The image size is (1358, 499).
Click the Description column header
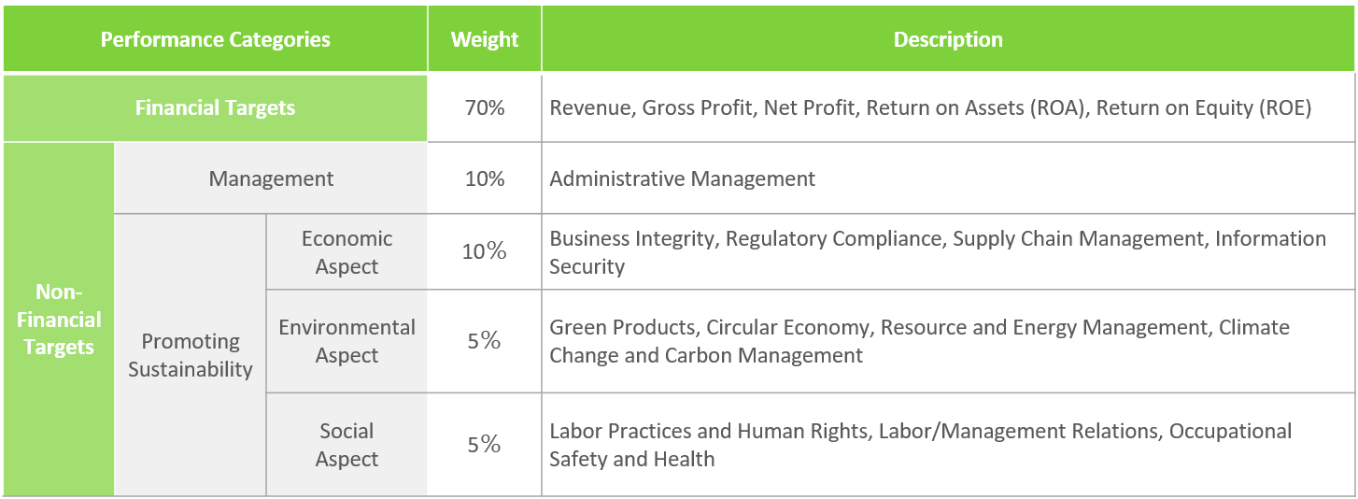[947, 39]
